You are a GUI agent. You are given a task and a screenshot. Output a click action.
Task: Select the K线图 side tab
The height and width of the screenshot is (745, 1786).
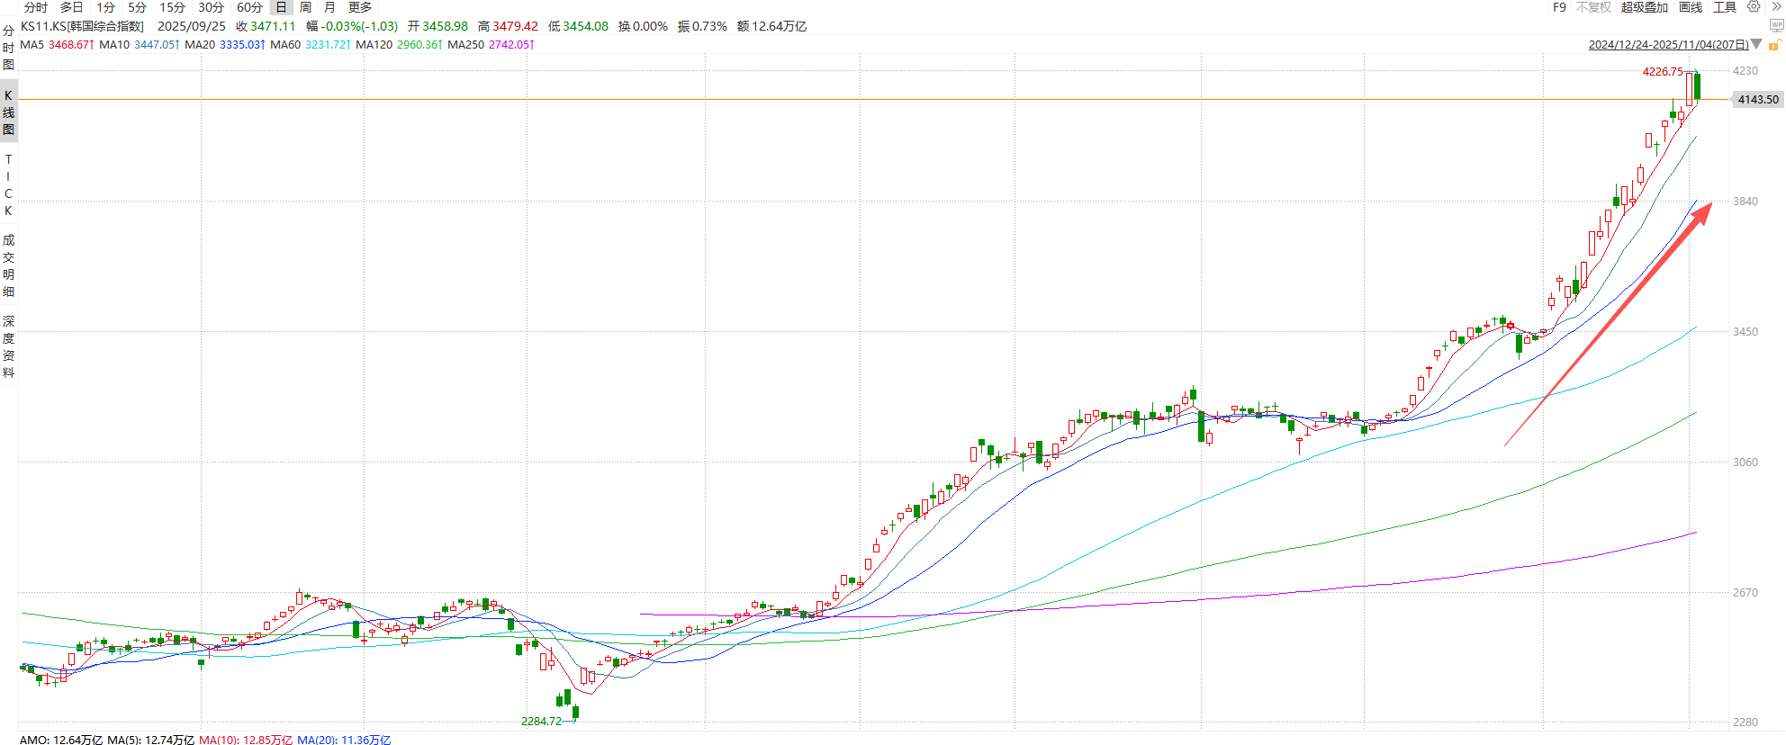click(8, 112)
